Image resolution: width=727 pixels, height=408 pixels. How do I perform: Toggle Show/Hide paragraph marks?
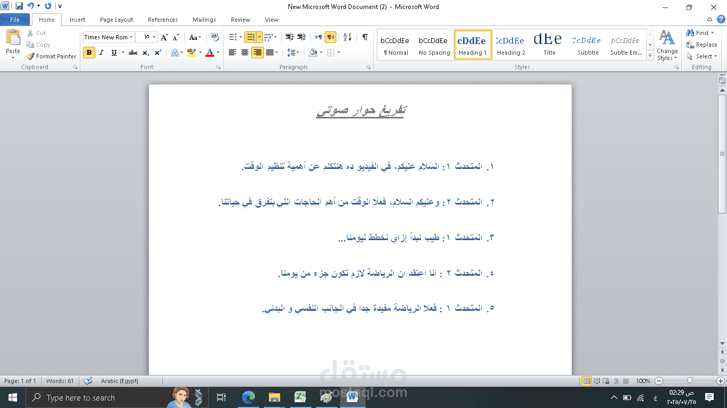(365, 37)
